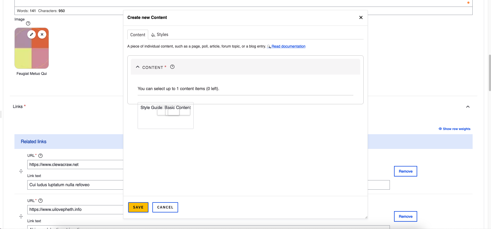Remove the first related link
Screen dimensions: 491x229
click(x=405, y=171)
